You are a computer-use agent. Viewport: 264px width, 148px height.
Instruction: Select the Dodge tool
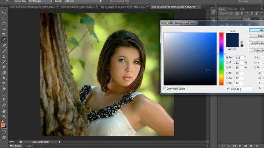[4, 83]
